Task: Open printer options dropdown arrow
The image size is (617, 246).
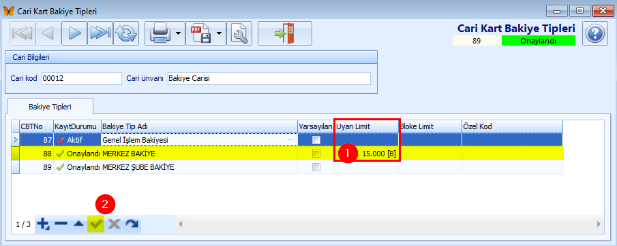Action: click(x=178, y=34)
